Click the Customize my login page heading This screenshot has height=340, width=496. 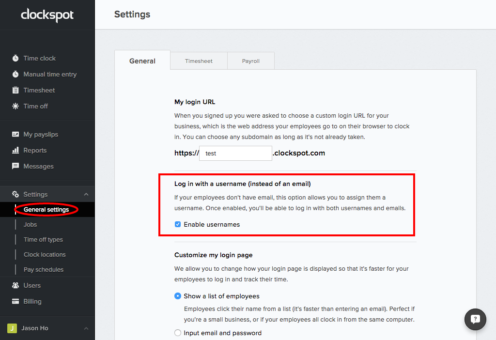tap(214, 255)
